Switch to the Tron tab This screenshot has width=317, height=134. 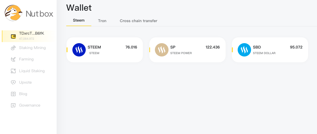coord(102,21)
